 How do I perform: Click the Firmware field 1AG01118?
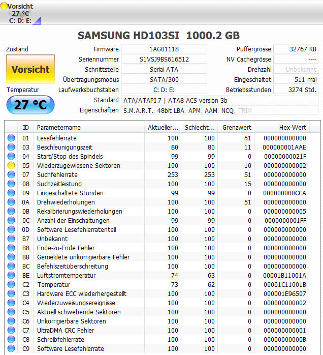tap(164, 49)
